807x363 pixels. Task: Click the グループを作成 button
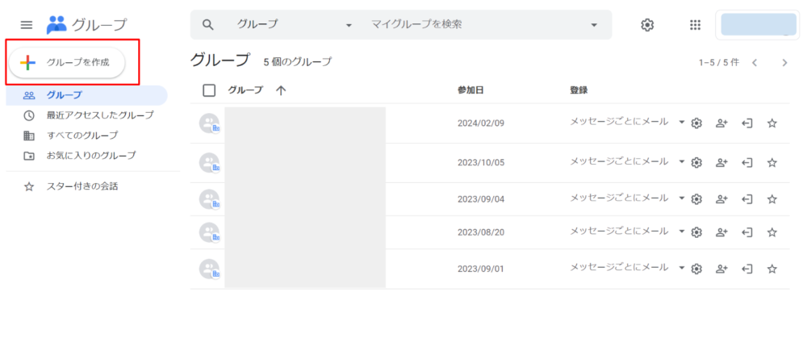point(67,63)
